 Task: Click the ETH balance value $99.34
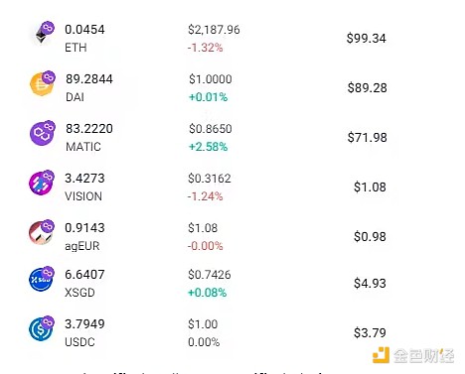[367, 39]
